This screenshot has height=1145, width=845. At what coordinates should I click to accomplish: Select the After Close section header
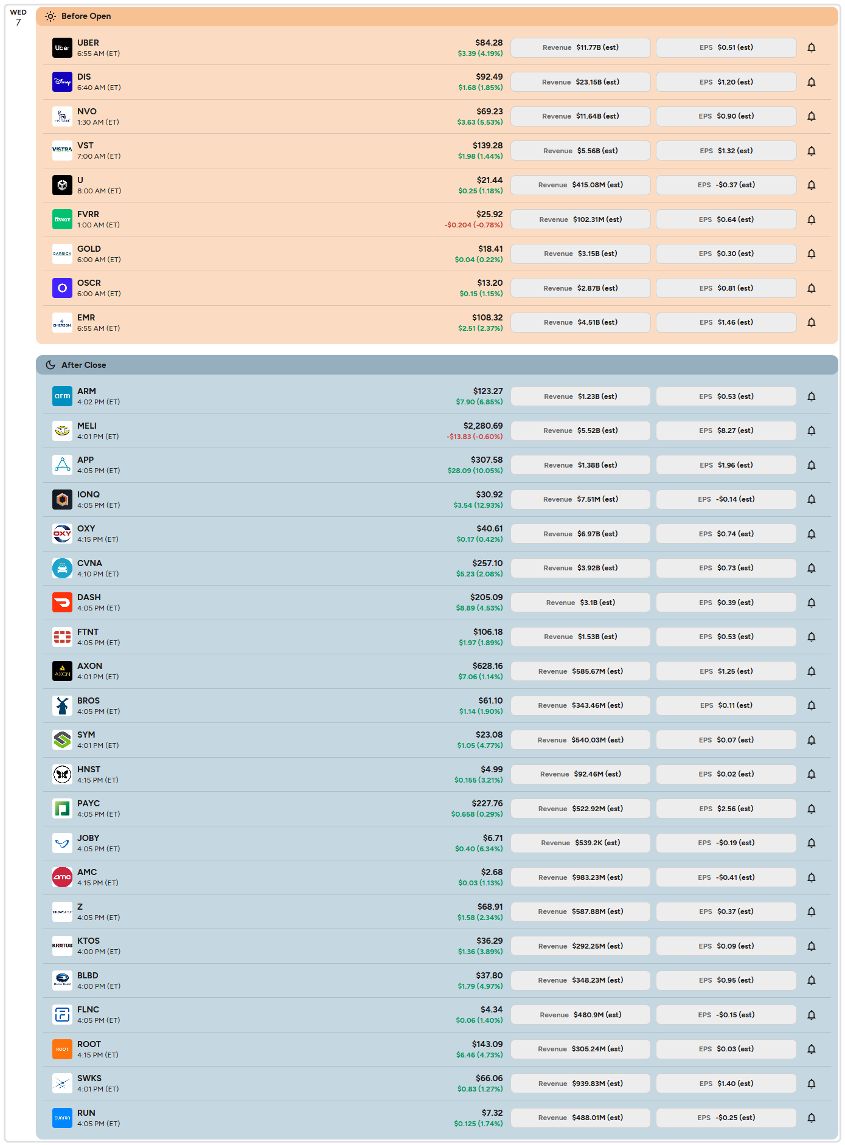[x=437, y=365]
